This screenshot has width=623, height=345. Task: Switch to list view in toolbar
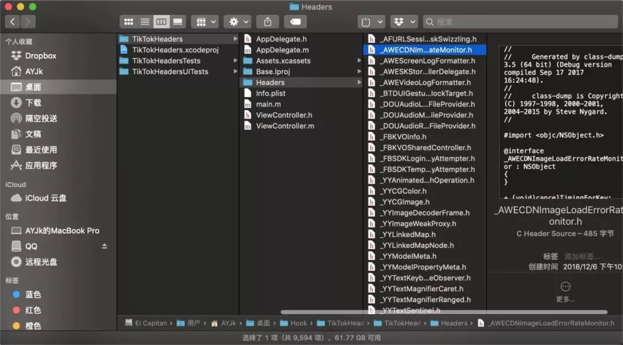[145, 22]
